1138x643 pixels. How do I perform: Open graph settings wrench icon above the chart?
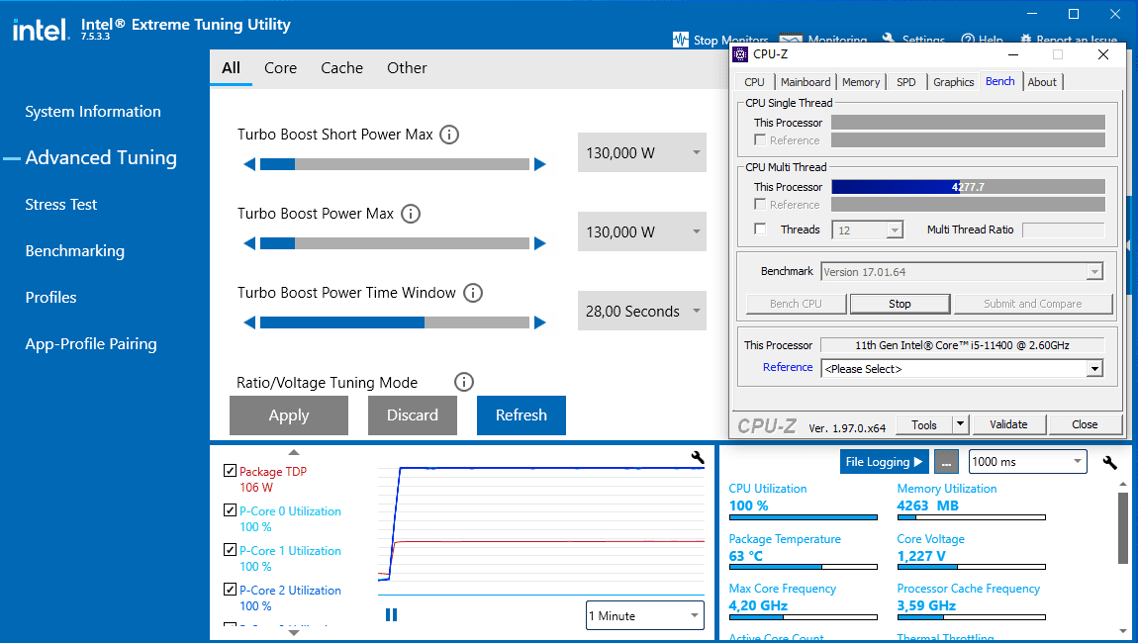698,457
